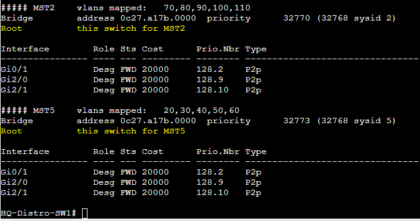Click the MST5 instance header
The image size is (420, 221).
tap(28, 110)
